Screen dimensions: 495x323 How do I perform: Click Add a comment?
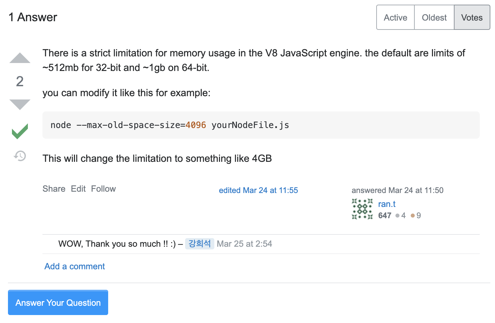(x=75, y=266)
